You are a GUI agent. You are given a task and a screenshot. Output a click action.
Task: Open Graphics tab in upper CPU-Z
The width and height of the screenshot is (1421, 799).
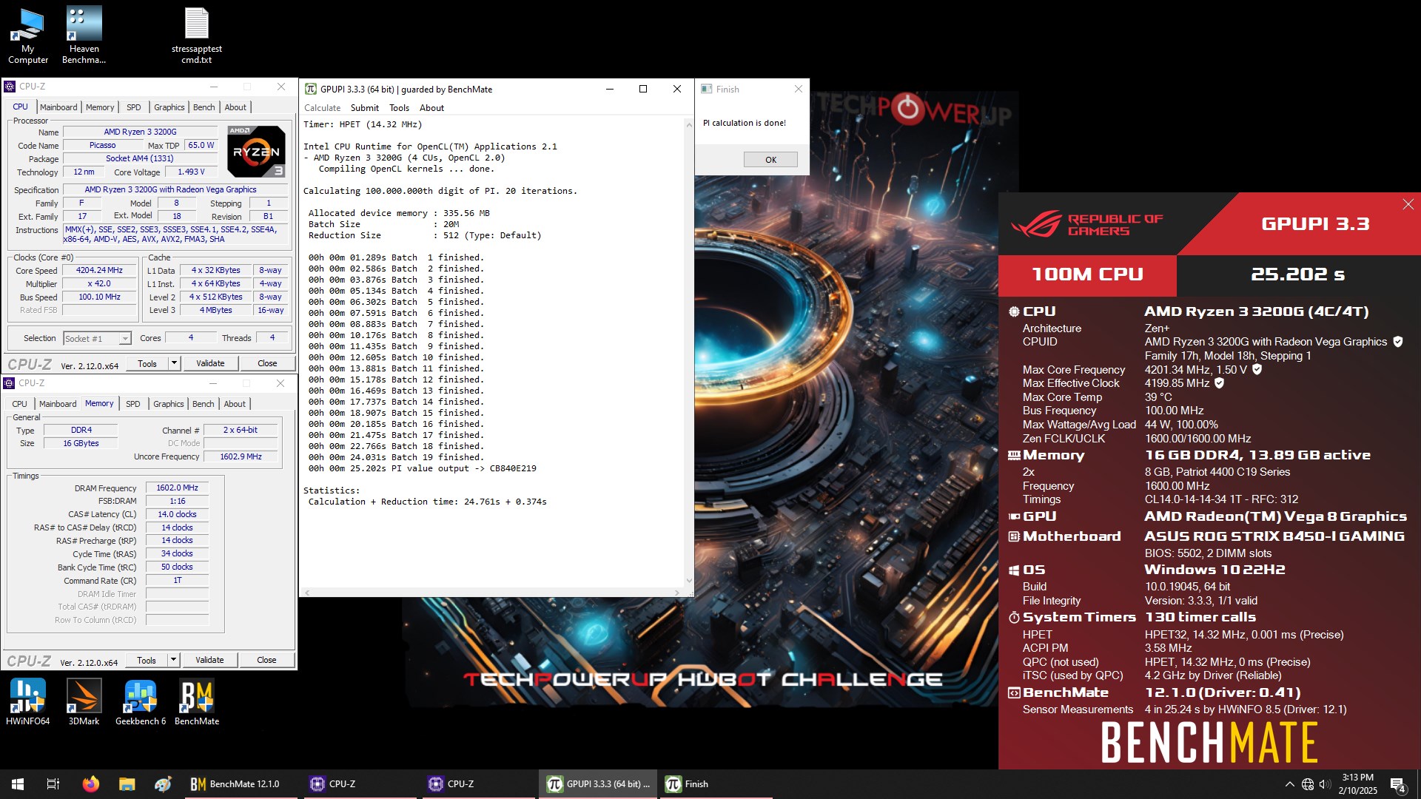(x=169, y=107)
